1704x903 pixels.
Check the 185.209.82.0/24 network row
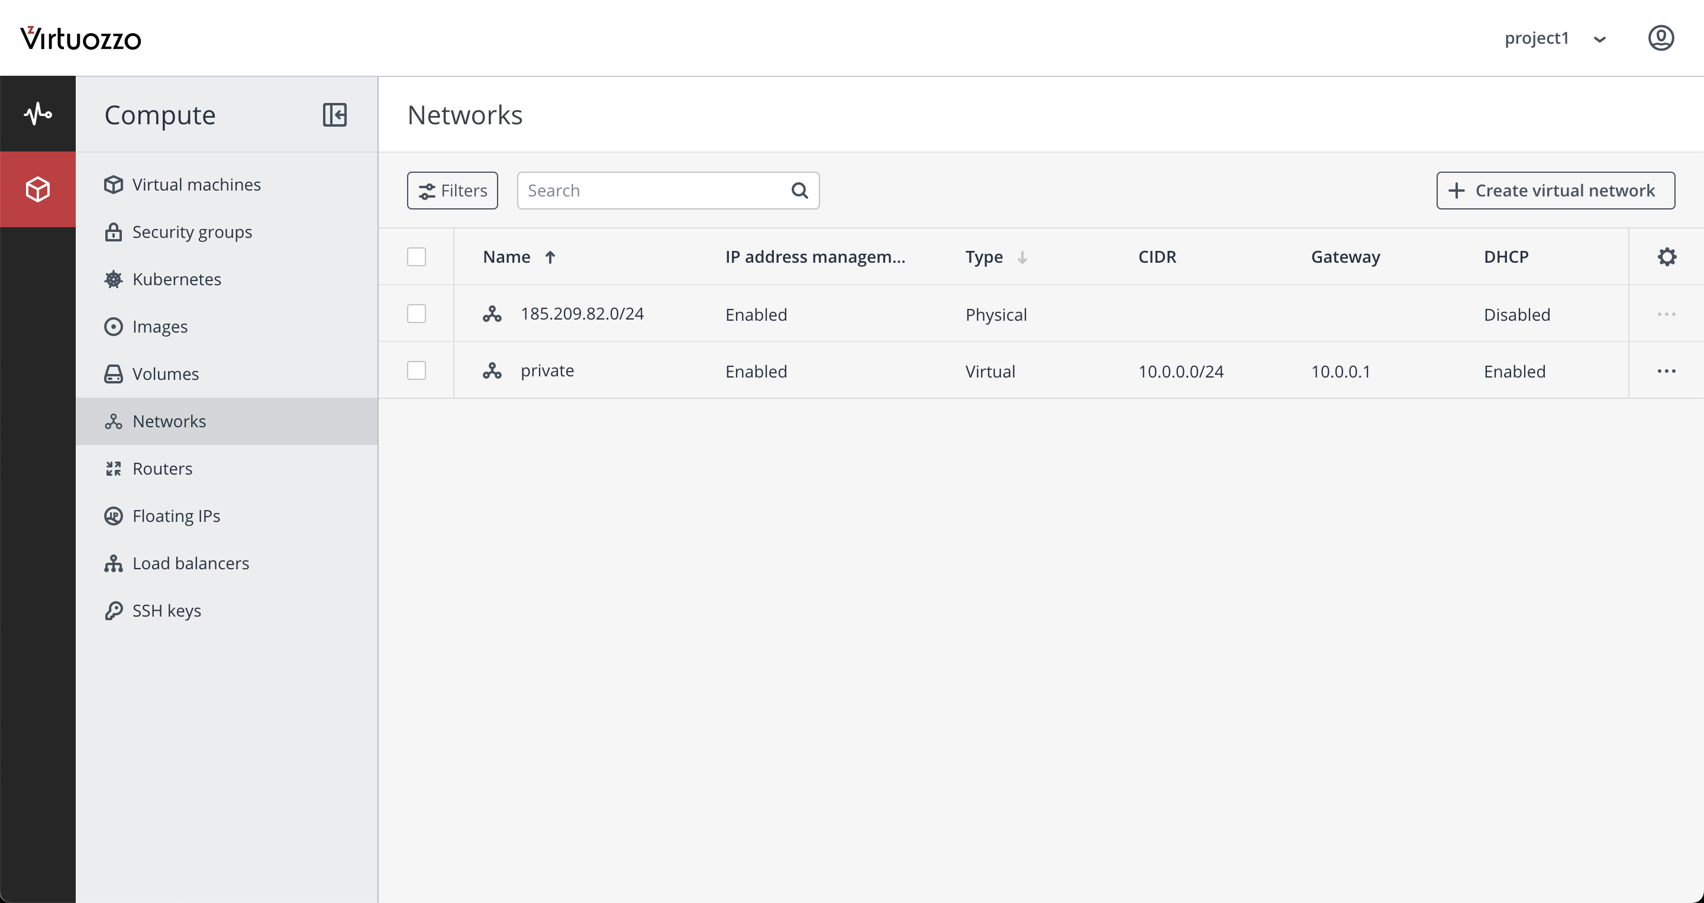pos(416,314)
